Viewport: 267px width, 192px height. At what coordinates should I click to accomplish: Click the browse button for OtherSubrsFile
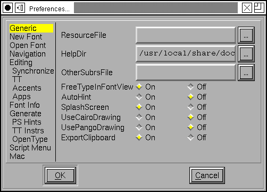click(246, 73)
